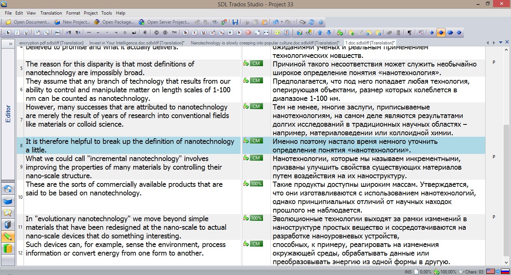This screenshot has height=275, width=511.
Task: Click the New Project button
Action: coord(73,22)
